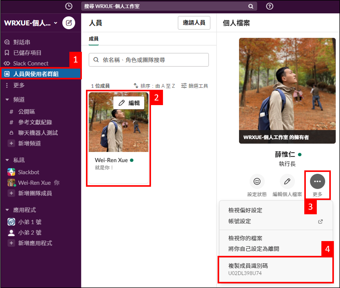Open the 排序：由 A 至 Z dropdown
This screenshot has height=288, width=340.
tap(154, 86)
